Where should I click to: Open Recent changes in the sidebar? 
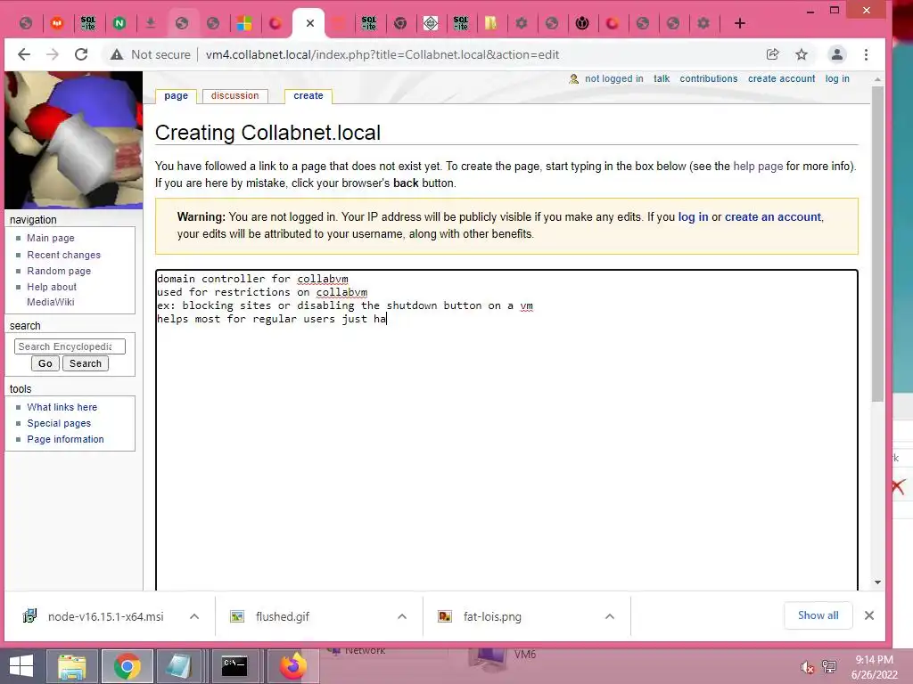tap(63, 255)
